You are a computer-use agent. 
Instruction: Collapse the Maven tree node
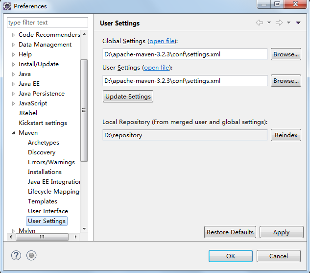(13, 133)
